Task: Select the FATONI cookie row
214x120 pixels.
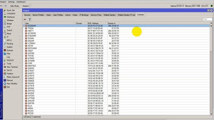Action: coord(117,96)
